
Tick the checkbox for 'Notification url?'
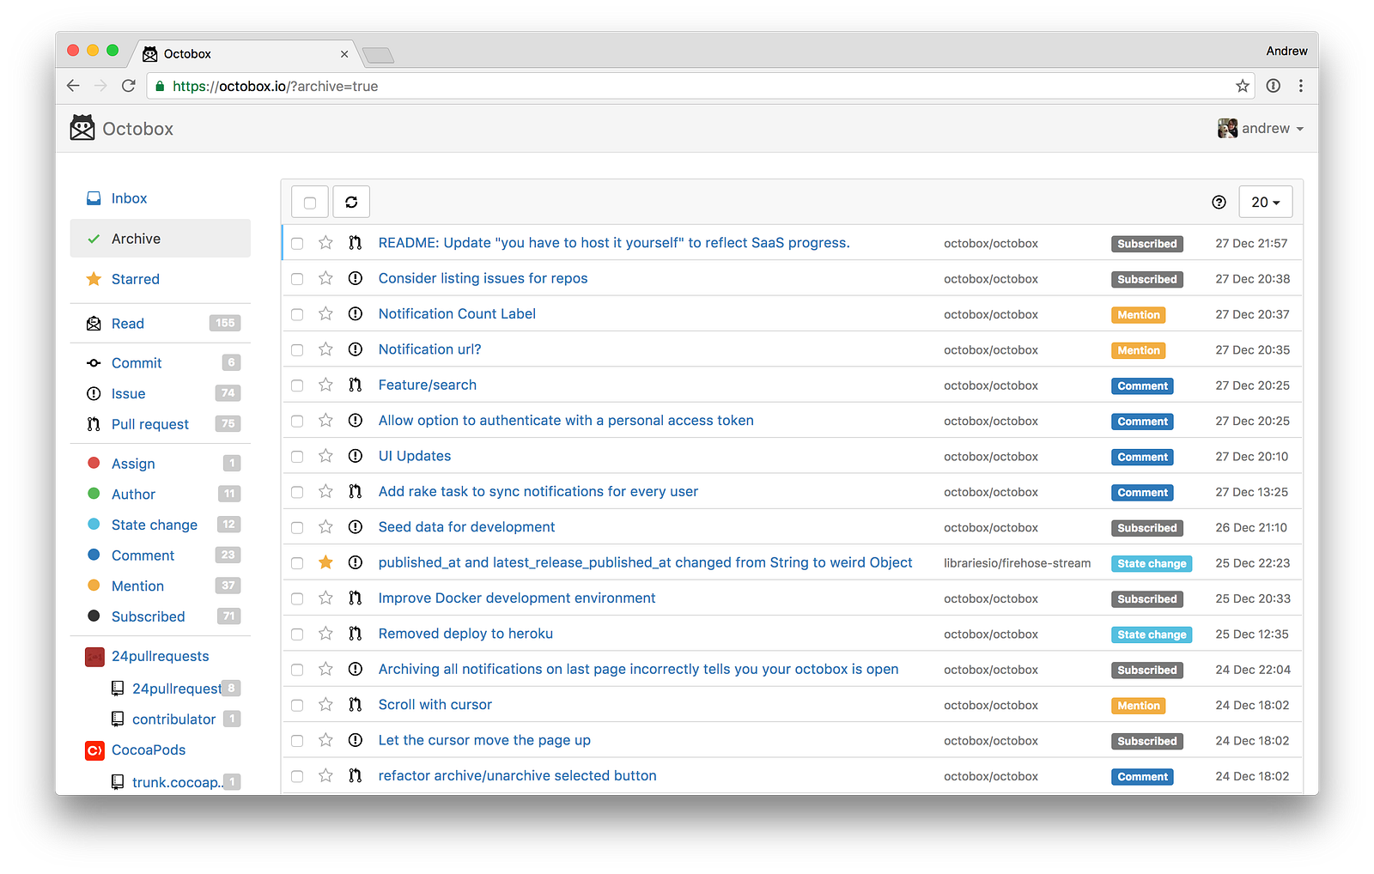click(297, 350)
